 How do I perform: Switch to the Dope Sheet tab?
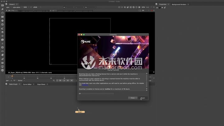pos(41,84)
